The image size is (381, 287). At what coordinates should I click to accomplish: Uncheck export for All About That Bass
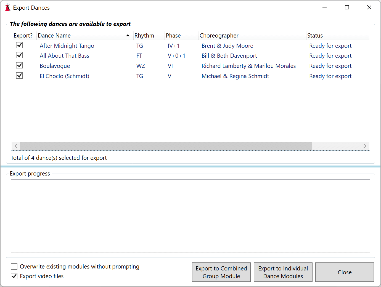19,55
